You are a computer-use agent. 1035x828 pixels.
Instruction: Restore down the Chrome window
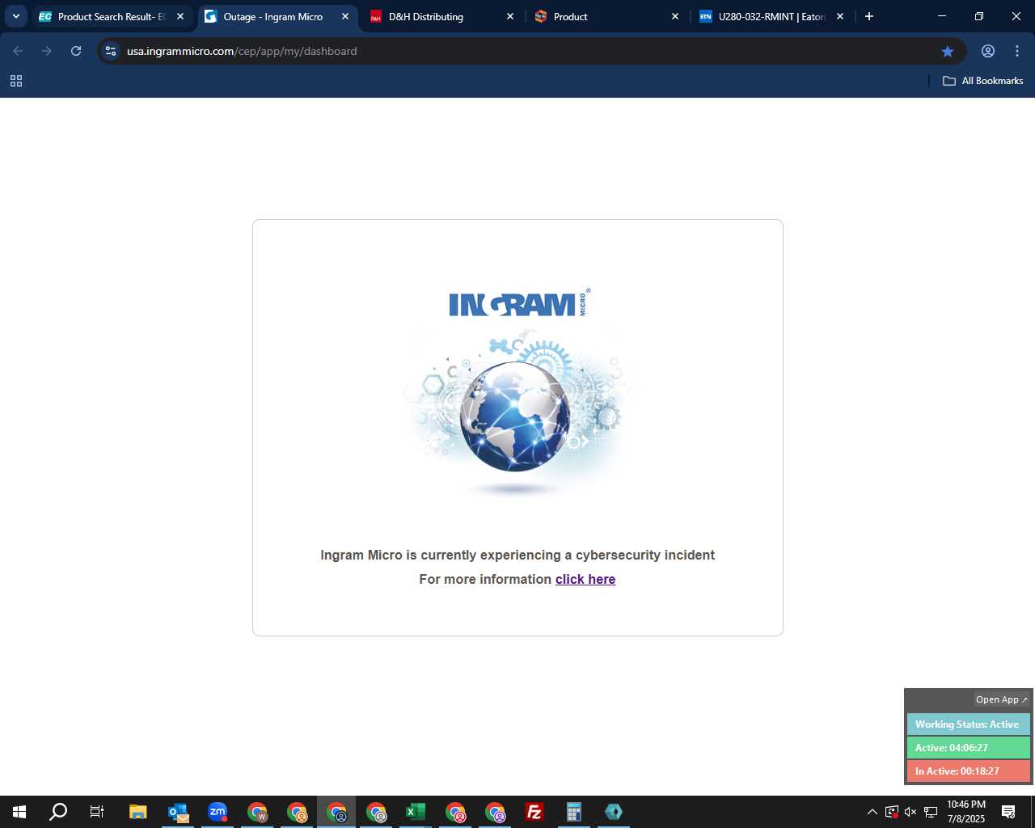click(979, 16)
